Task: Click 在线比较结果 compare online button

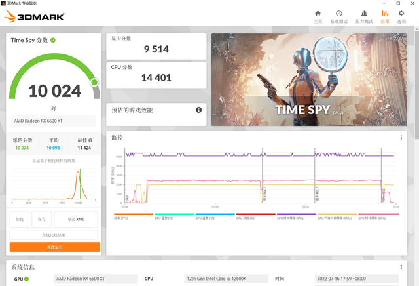Action: click(54, 235)
